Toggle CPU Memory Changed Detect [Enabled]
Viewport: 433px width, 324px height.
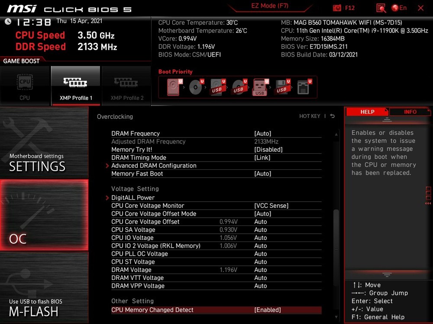click(x=216, y=310)
